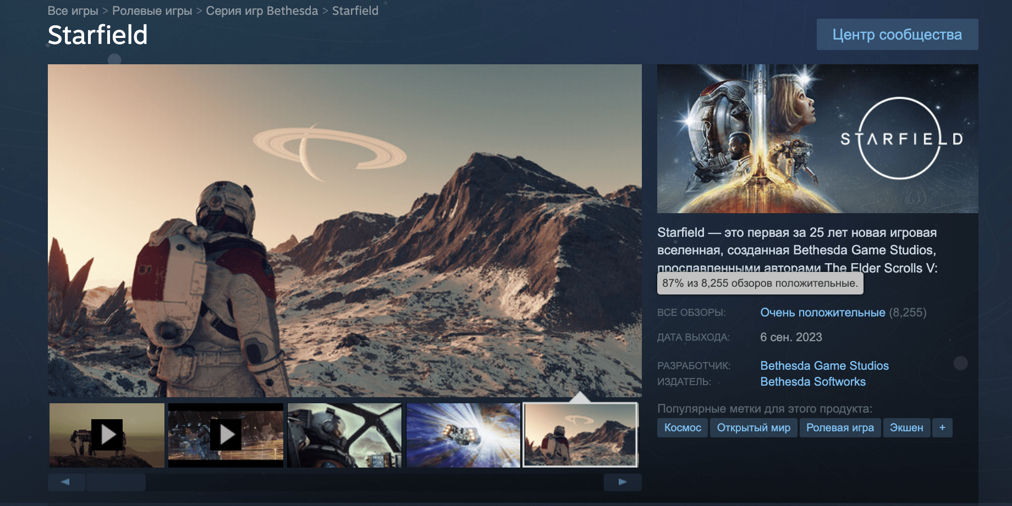
Task: Open the Все игры breadcrumb link
Action: [x=73, y=10]
